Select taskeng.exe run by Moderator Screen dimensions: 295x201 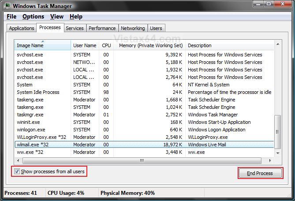144,100
